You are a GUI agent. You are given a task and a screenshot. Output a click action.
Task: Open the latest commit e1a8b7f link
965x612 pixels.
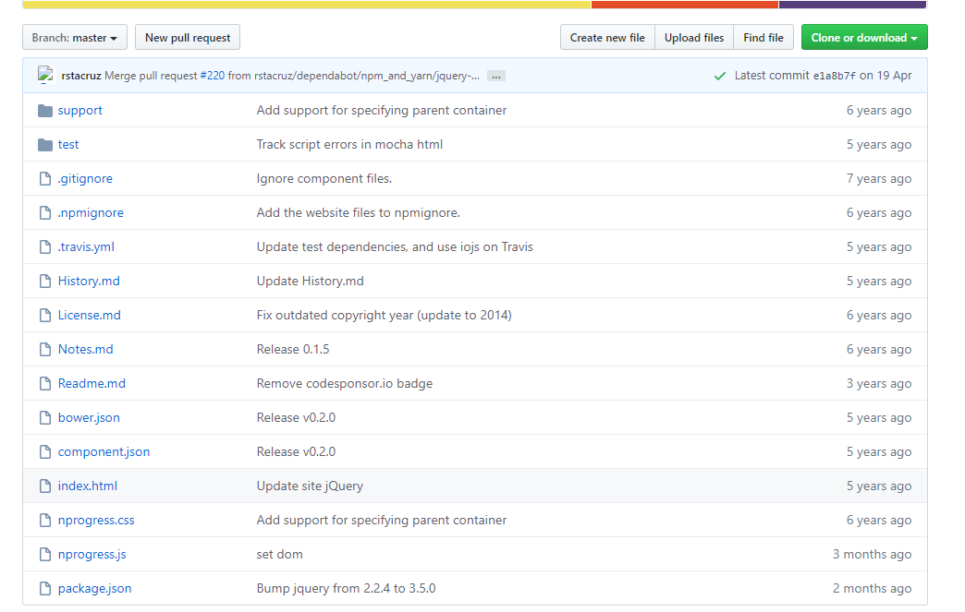[834, 76]
